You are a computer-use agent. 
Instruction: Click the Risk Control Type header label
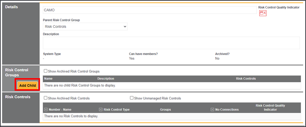(117, 110)
